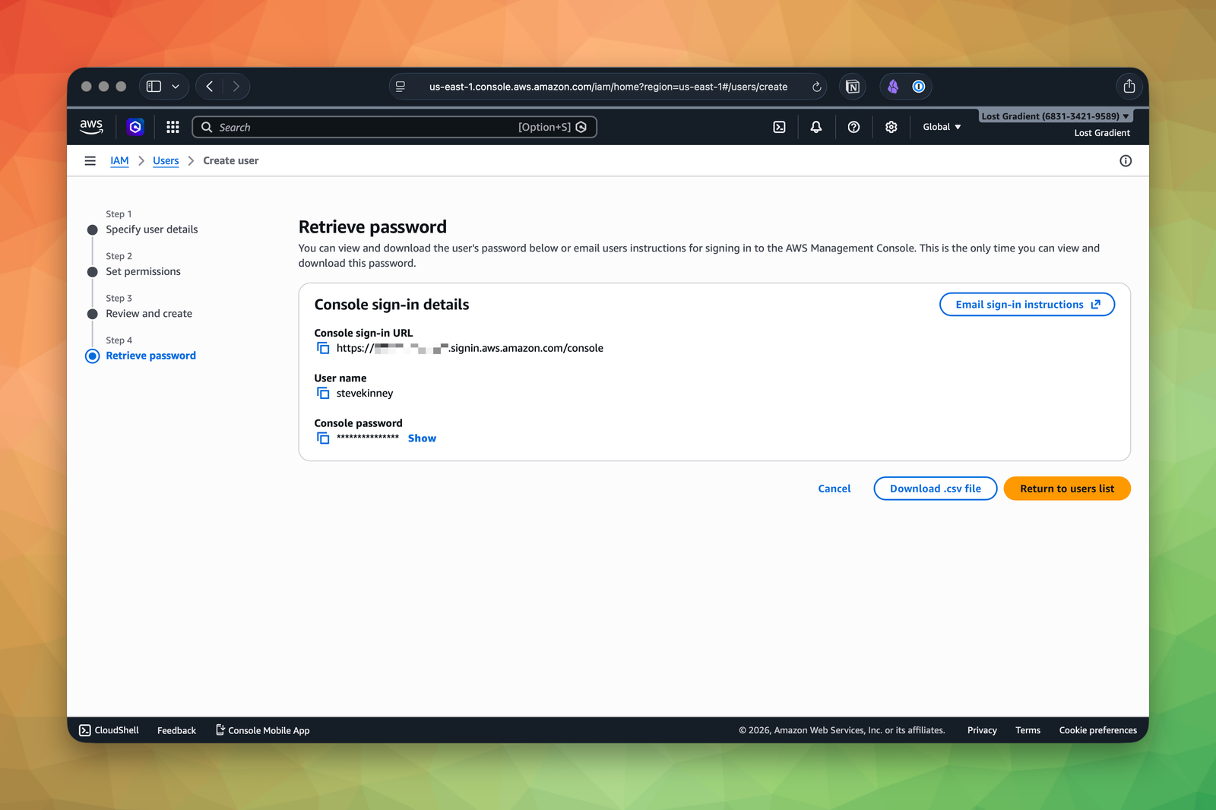1216x810 pixels.
Task: Copy the console sign-in URL
Action: [x=323, y=348]
